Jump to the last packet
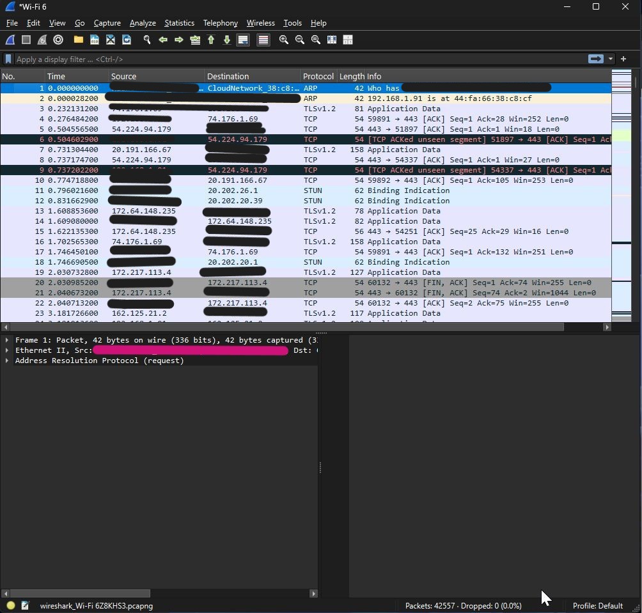642x613 pixels. pos(227,40)
